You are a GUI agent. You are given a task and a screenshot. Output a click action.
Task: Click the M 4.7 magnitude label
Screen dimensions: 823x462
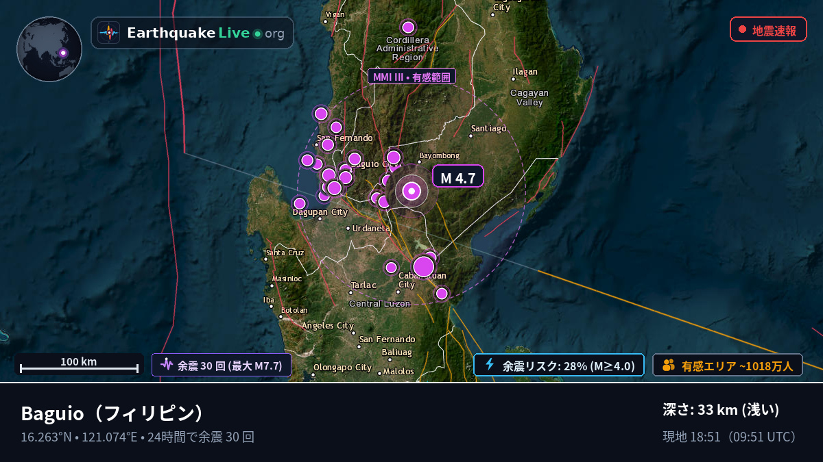[x=458, y=177]
